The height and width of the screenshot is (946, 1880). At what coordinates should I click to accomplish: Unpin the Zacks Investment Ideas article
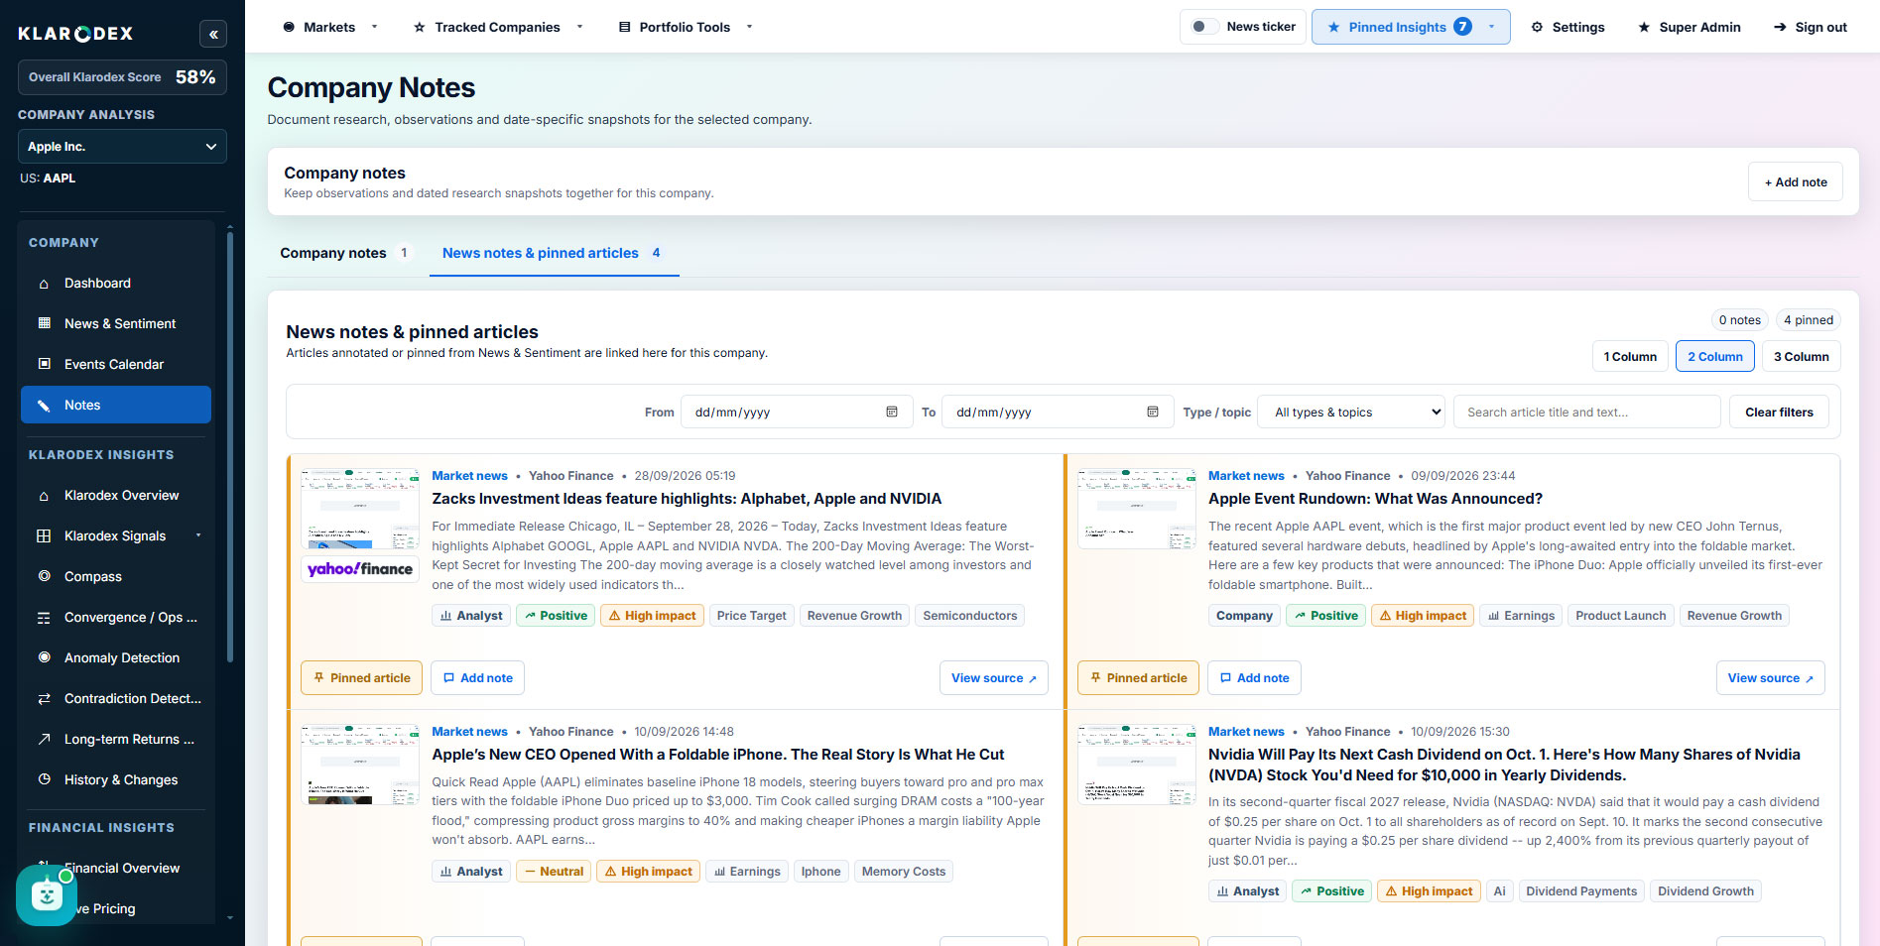(361, 678)
